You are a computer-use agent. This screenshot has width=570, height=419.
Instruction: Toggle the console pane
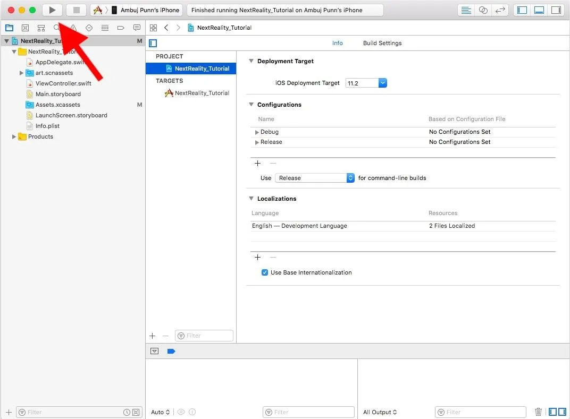563,412
